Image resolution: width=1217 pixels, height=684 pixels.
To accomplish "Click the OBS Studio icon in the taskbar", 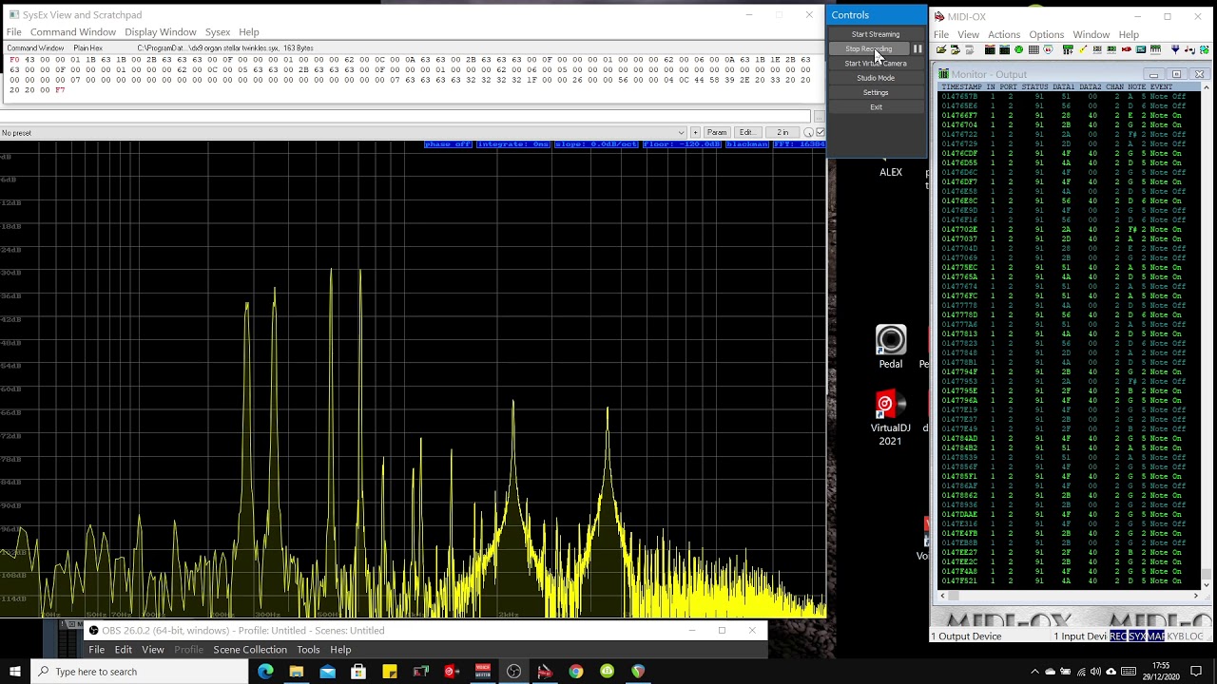I will tap(513, 672).
